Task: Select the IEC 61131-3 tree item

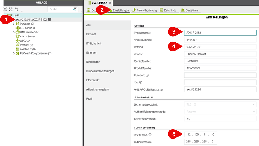Action: point(27,28)
